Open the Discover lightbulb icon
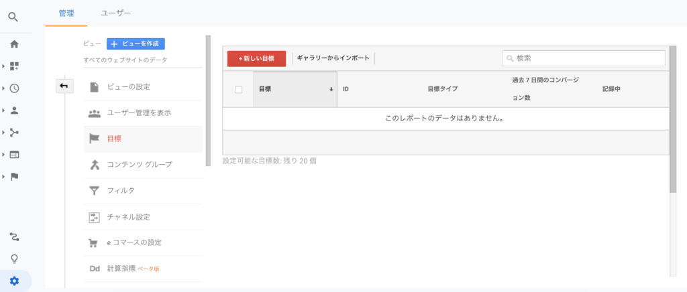This screenshot has width=687, height=292. (14, 259)
